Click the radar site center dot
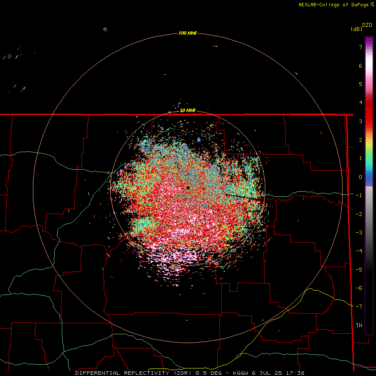 point(188,188)
